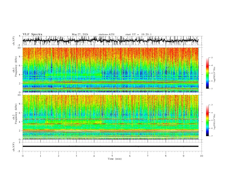Click the "station=ATH" header text
The height and width of the screenshot is (175, 227).
(106, 34)
